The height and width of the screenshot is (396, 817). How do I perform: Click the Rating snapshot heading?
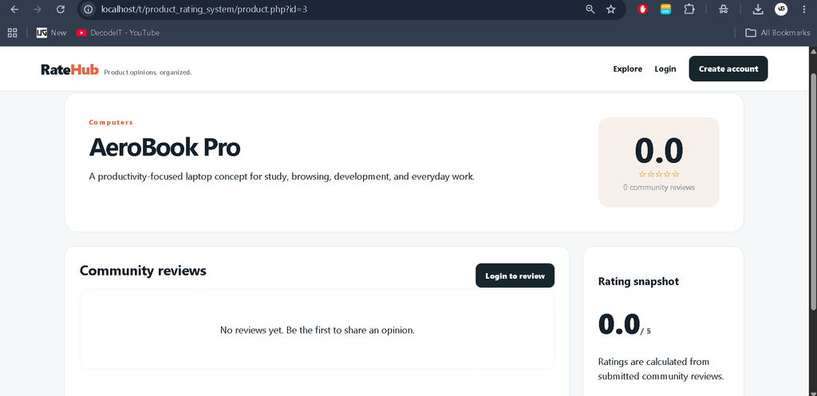pos(638,281)
